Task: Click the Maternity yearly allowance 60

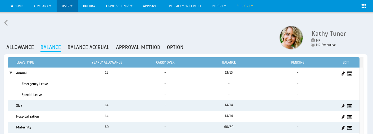Action: (107, 127)
